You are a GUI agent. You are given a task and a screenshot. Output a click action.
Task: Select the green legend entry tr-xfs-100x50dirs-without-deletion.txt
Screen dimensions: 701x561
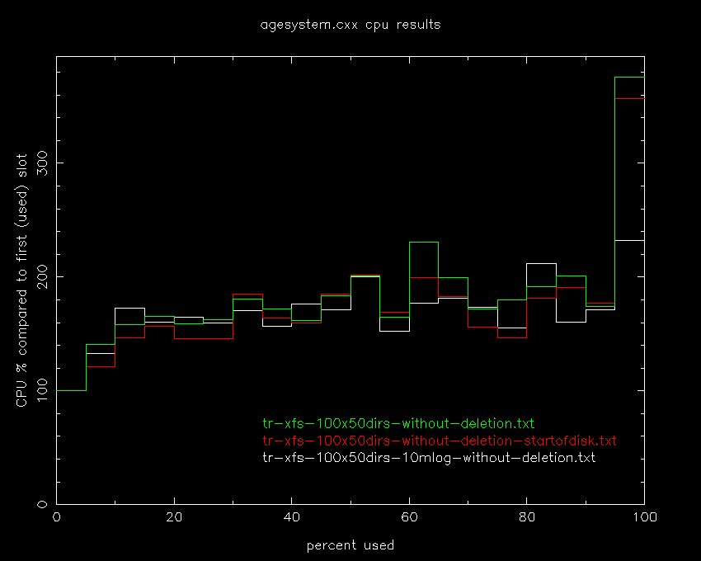coord(398,423)
